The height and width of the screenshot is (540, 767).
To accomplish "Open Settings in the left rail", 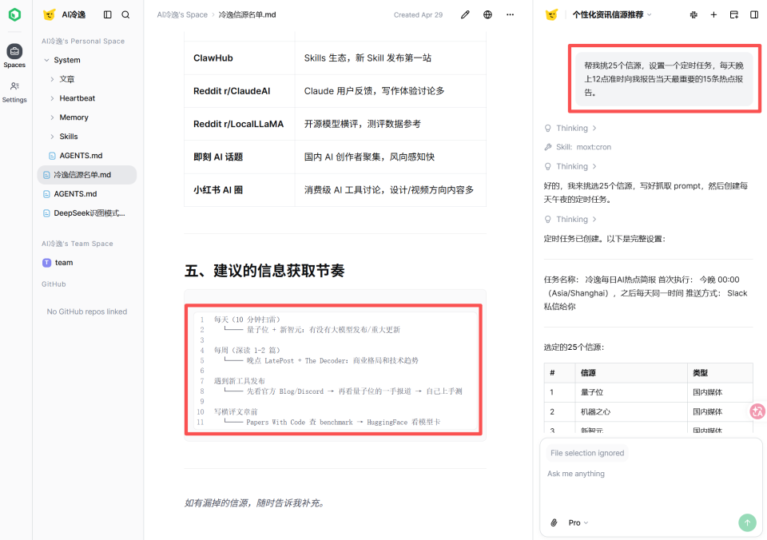I will [14, 92].
